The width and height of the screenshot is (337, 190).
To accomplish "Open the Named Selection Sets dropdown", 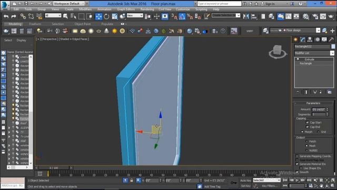I will point(226,15).
